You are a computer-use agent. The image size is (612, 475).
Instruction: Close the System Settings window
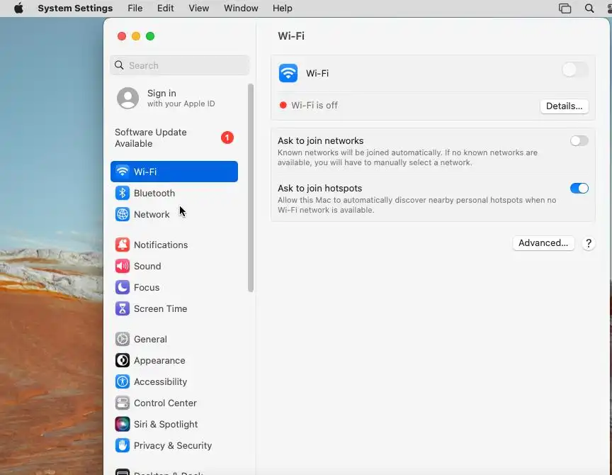(122, 36)
